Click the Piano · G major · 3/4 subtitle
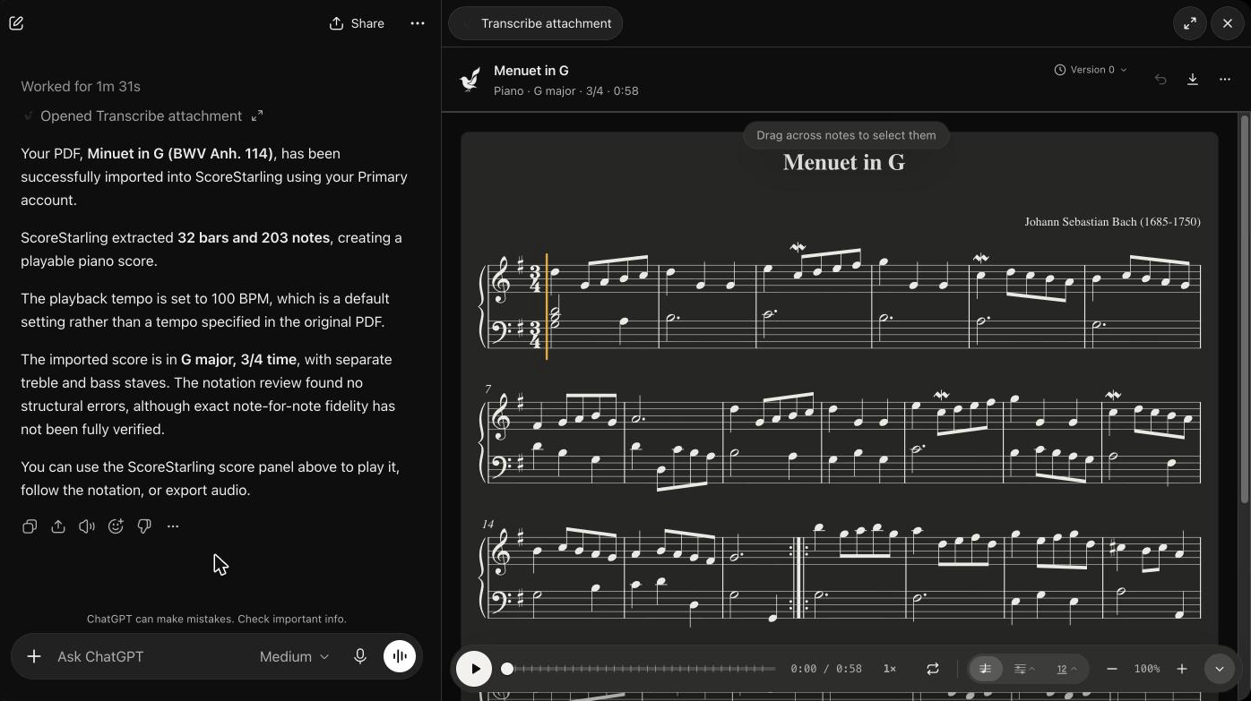 [x=566, y=90]
